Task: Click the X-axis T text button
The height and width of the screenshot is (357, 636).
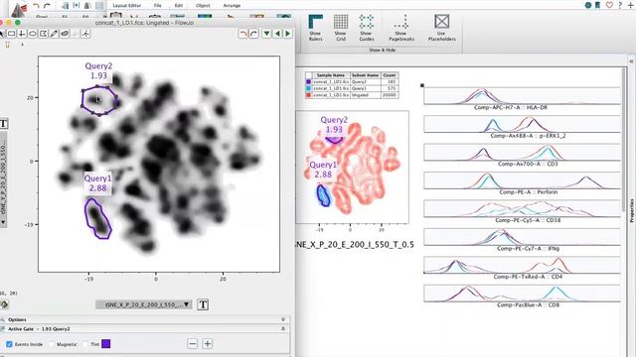Action: tap(203, 304)
